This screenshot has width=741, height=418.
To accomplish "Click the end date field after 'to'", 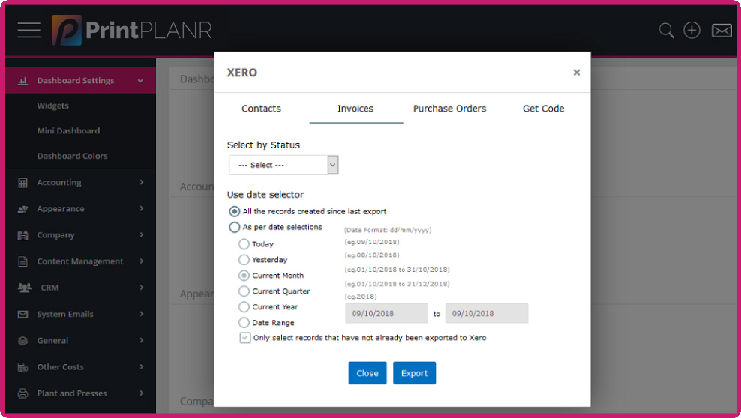I will click(x=487, y=313).
